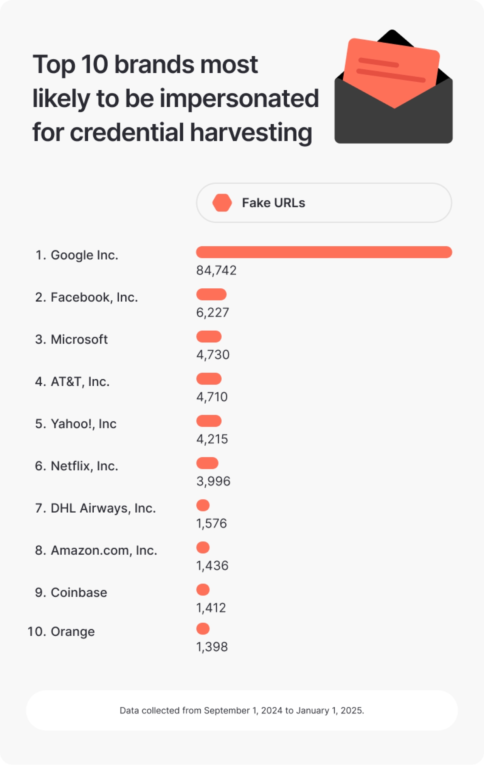Click the Coinbase orange dot
484x765 pixels.
pyautogui.click(x=203, y=589)
